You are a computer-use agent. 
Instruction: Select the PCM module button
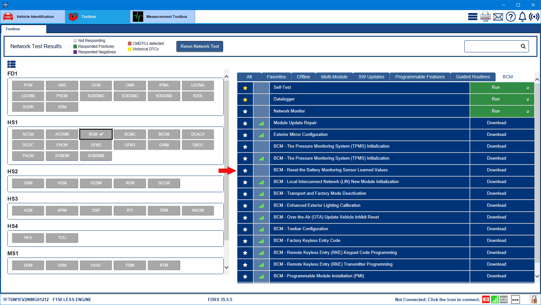pyautogui.click(x=28, y=85)
